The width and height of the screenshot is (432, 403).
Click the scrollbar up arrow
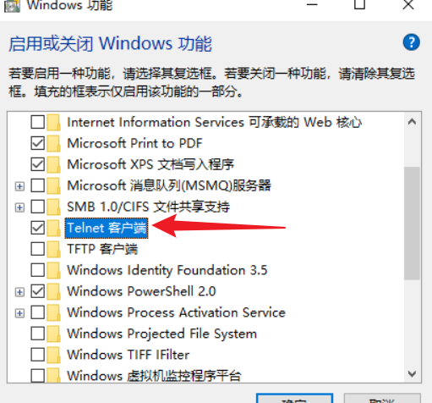[x=412, y=122]
